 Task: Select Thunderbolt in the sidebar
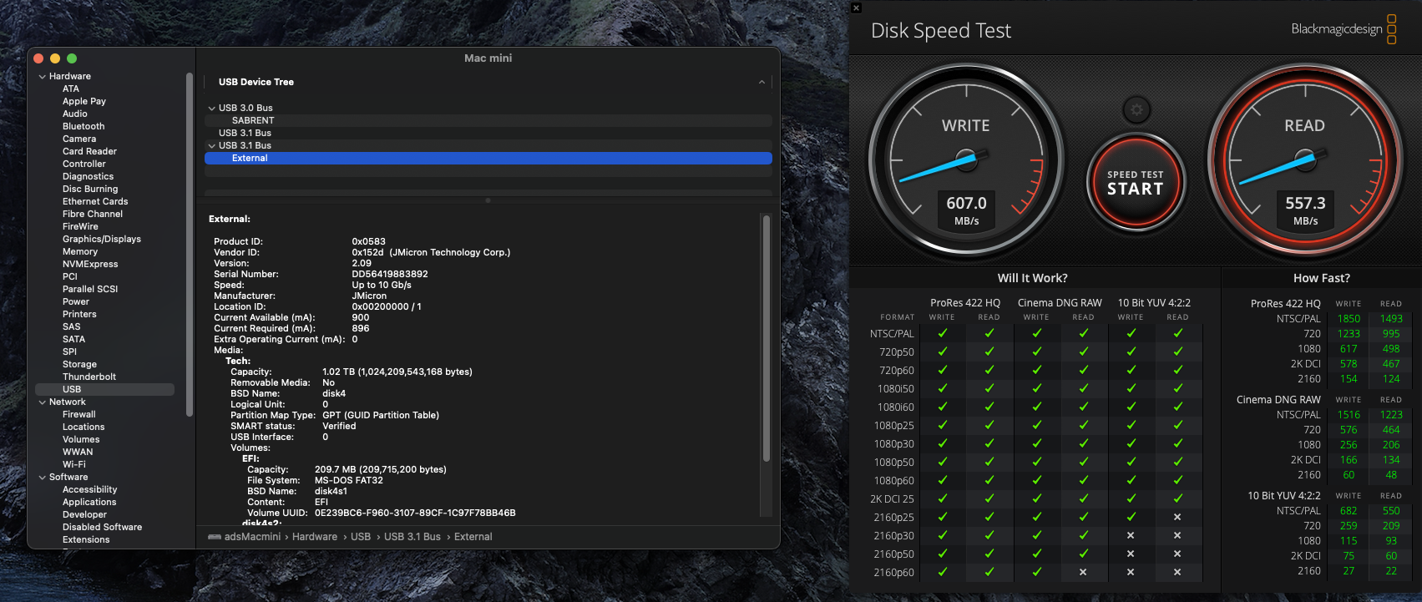pos(89,377)
